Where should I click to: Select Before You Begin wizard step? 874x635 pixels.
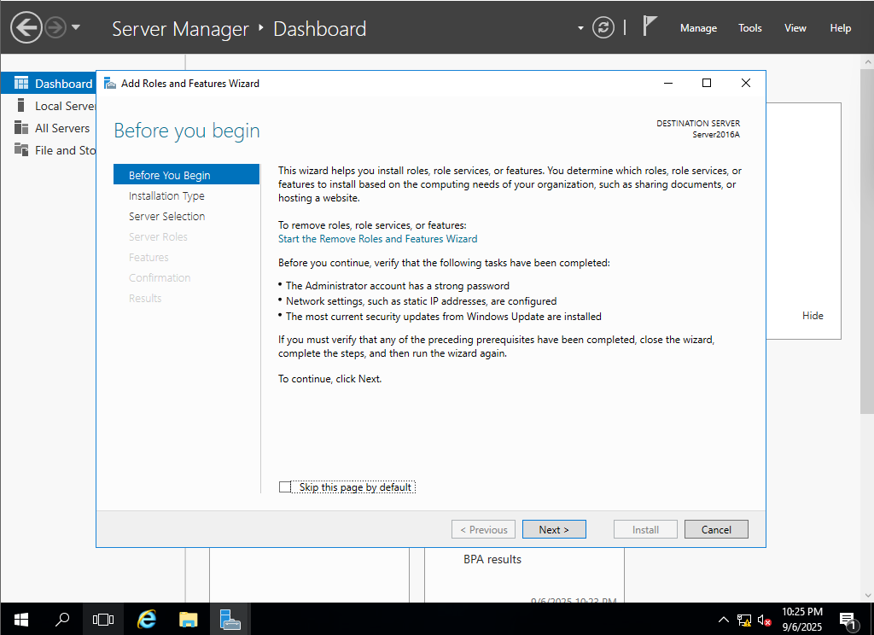(186, 175)
